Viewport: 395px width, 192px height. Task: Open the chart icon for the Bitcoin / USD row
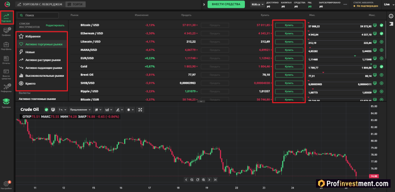pyautogui.click(x=375, y=25)
